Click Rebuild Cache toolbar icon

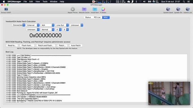84,9
